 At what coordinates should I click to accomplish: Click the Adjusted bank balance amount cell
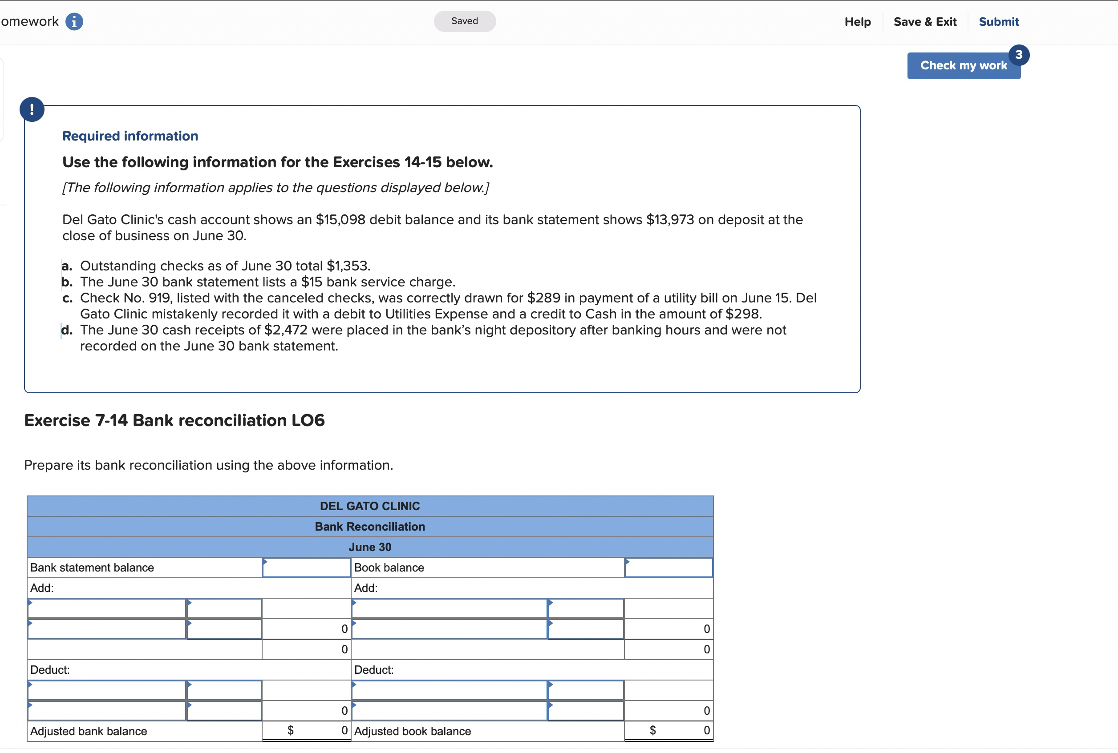(x=308, y=730)
